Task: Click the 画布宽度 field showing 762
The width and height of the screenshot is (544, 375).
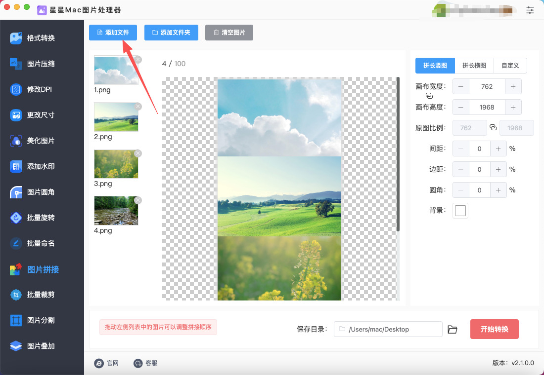Action: click(x=487, y=86)
